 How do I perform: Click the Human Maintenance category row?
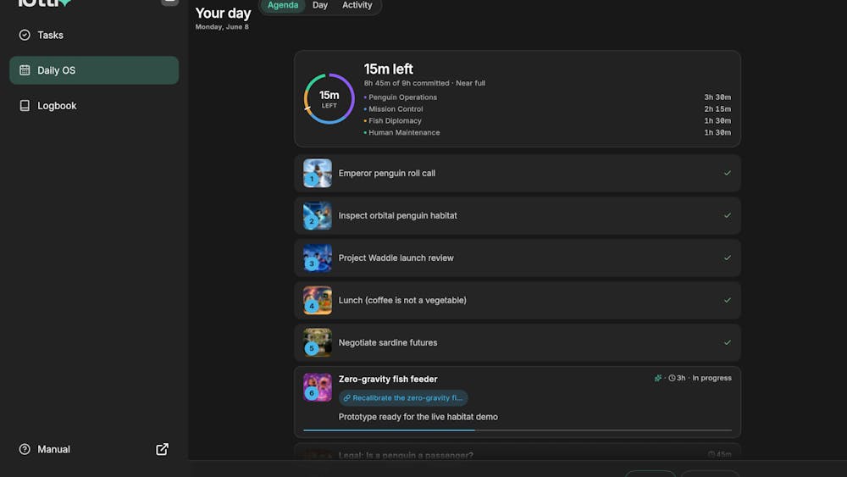(546, 133)
